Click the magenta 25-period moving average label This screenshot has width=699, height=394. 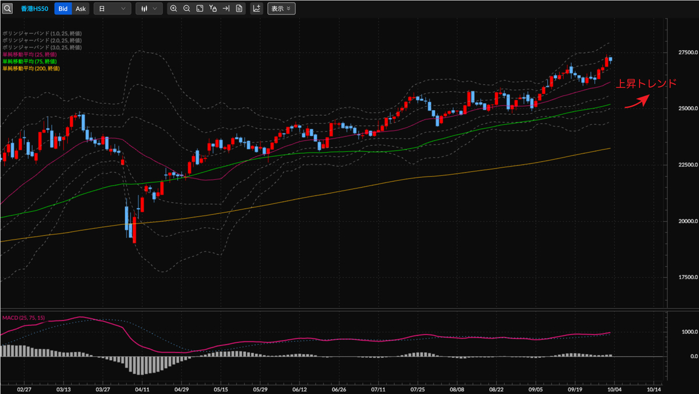[x=29, y=54]
